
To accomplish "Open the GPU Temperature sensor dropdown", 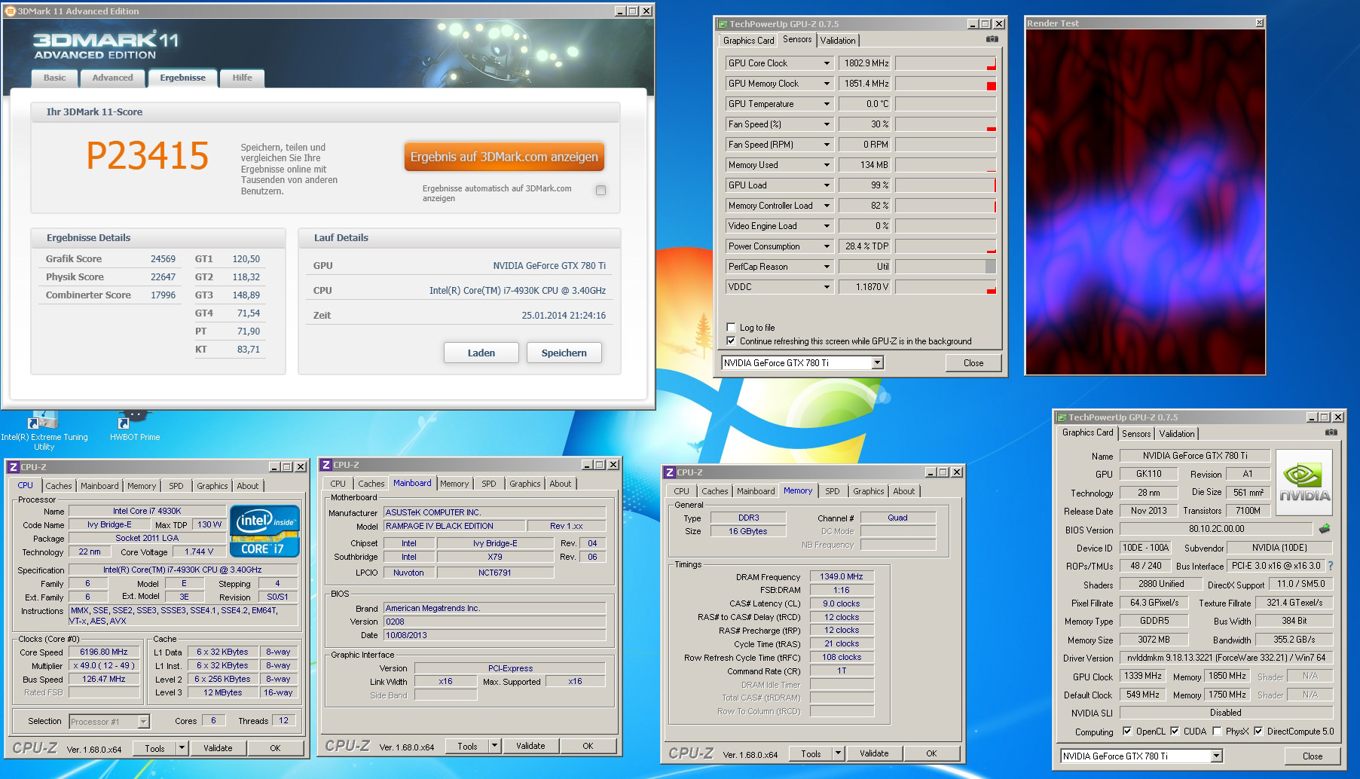I will pyautogui.click(x=827, y=104).
